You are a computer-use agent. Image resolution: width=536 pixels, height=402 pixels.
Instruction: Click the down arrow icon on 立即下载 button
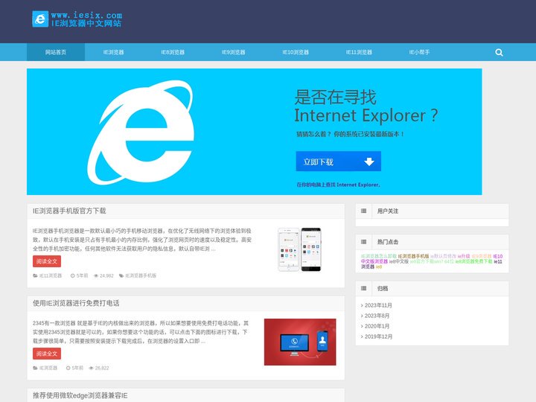[x=369, y=162]
